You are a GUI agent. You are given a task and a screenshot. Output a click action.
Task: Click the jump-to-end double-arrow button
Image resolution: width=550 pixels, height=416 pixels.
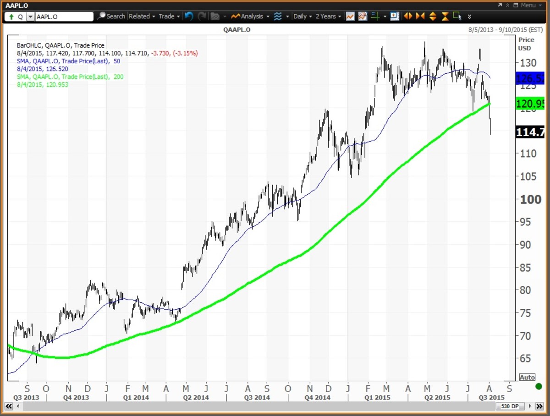(x=539, y=406)
